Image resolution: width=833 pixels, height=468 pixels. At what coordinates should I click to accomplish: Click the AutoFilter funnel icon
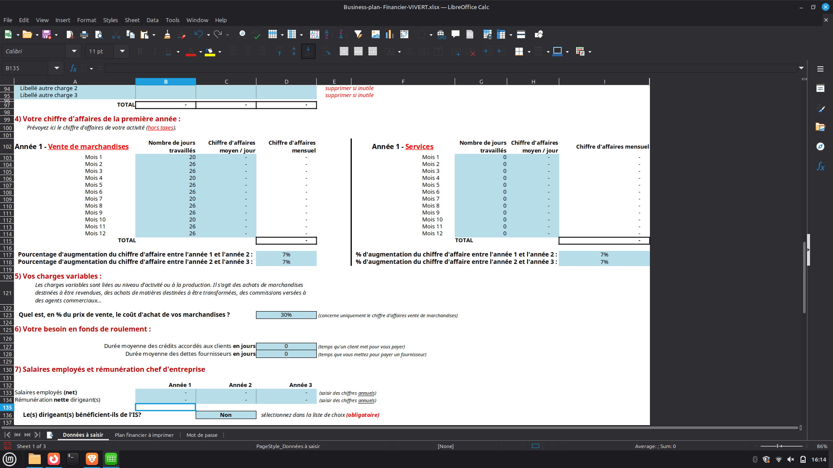coord(358,34)
